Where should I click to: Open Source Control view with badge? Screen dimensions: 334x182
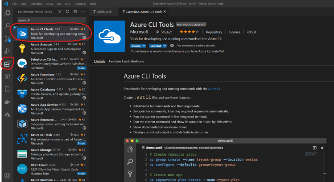7,38
